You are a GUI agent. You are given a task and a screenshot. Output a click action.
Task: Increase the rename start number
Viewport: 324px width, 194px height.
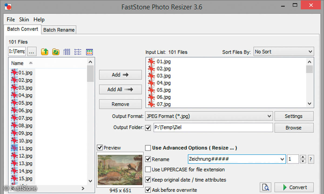pyautogui.click(x=303, y=157)
